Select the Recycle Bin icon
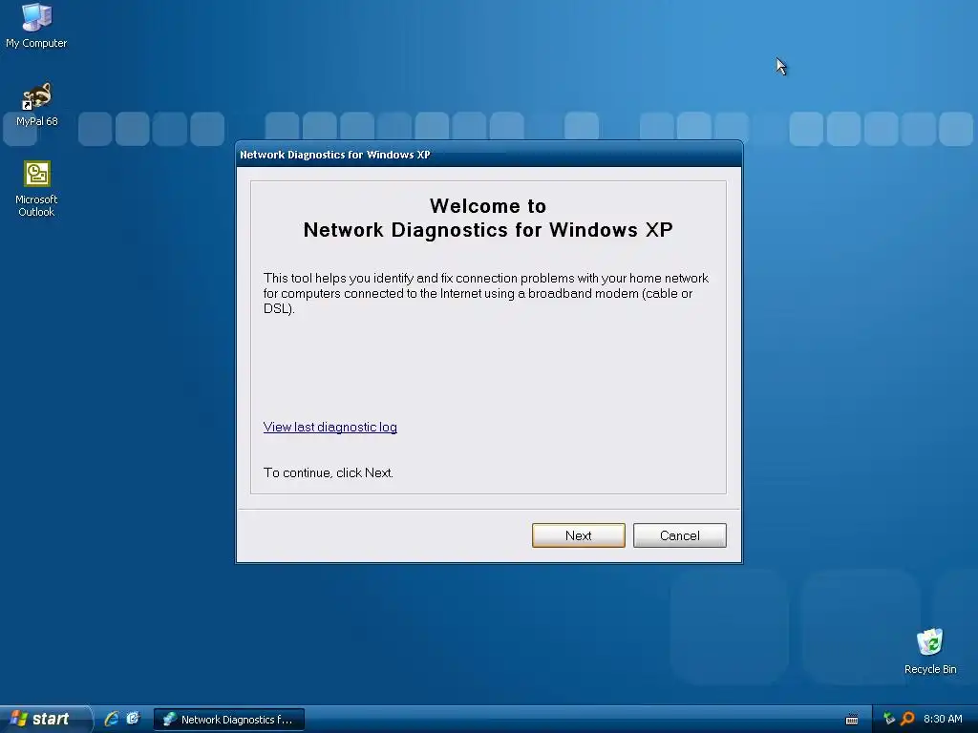This screenshot has width=978, height=733. 930,651
